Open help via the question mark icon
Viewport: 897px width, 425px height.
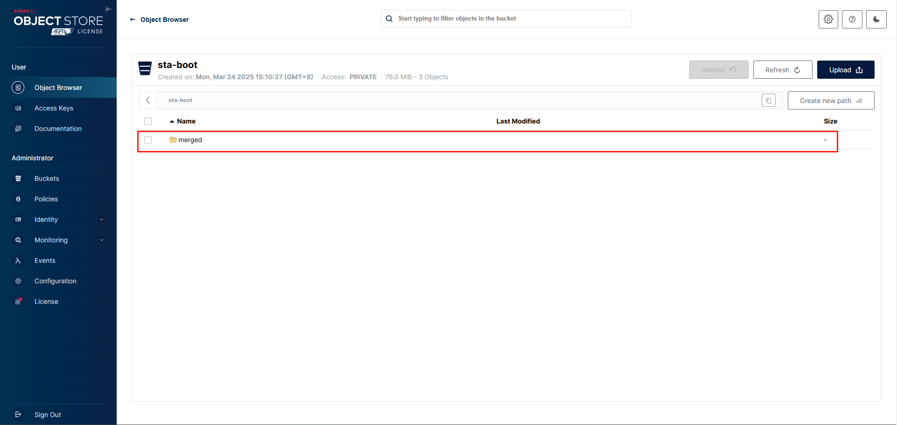pos(852,19)
